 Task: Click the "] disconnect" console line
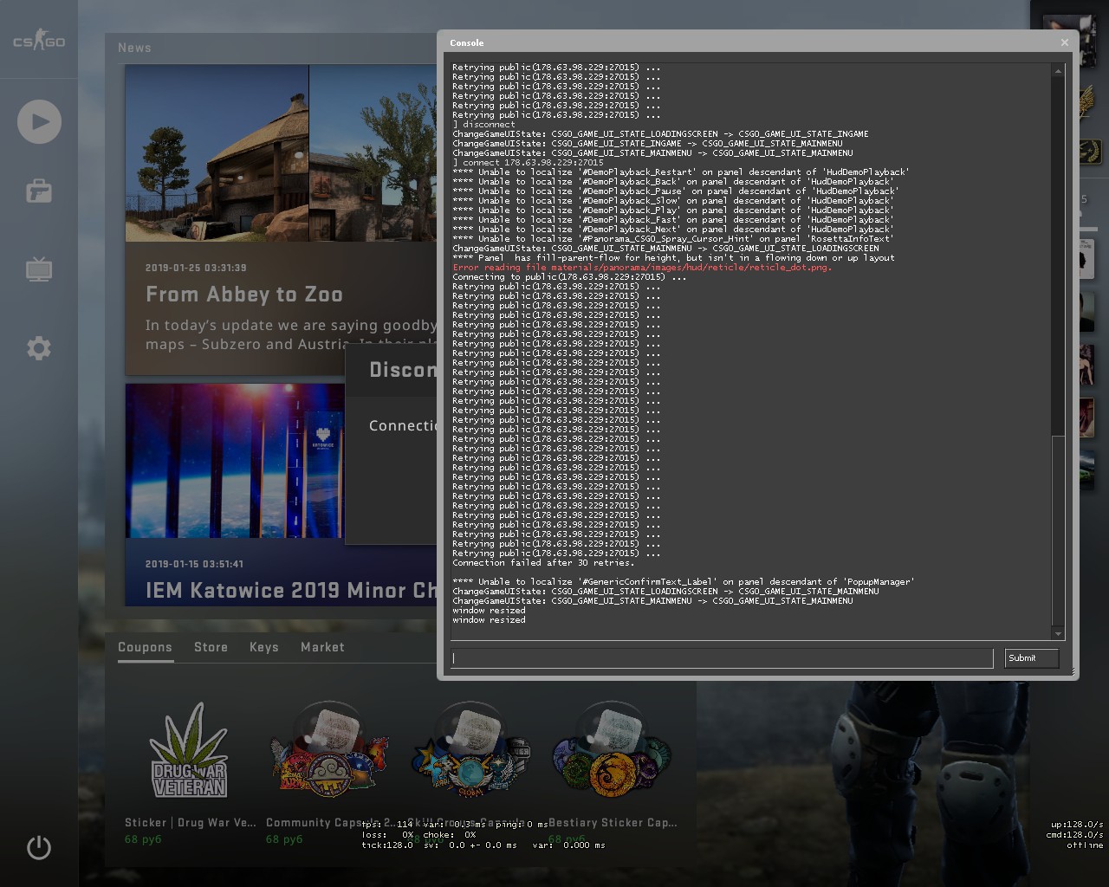(x=483, y=125)
